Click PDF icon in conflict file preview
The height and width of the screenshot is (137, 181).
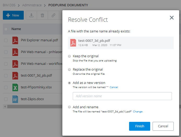click(73, 43)
